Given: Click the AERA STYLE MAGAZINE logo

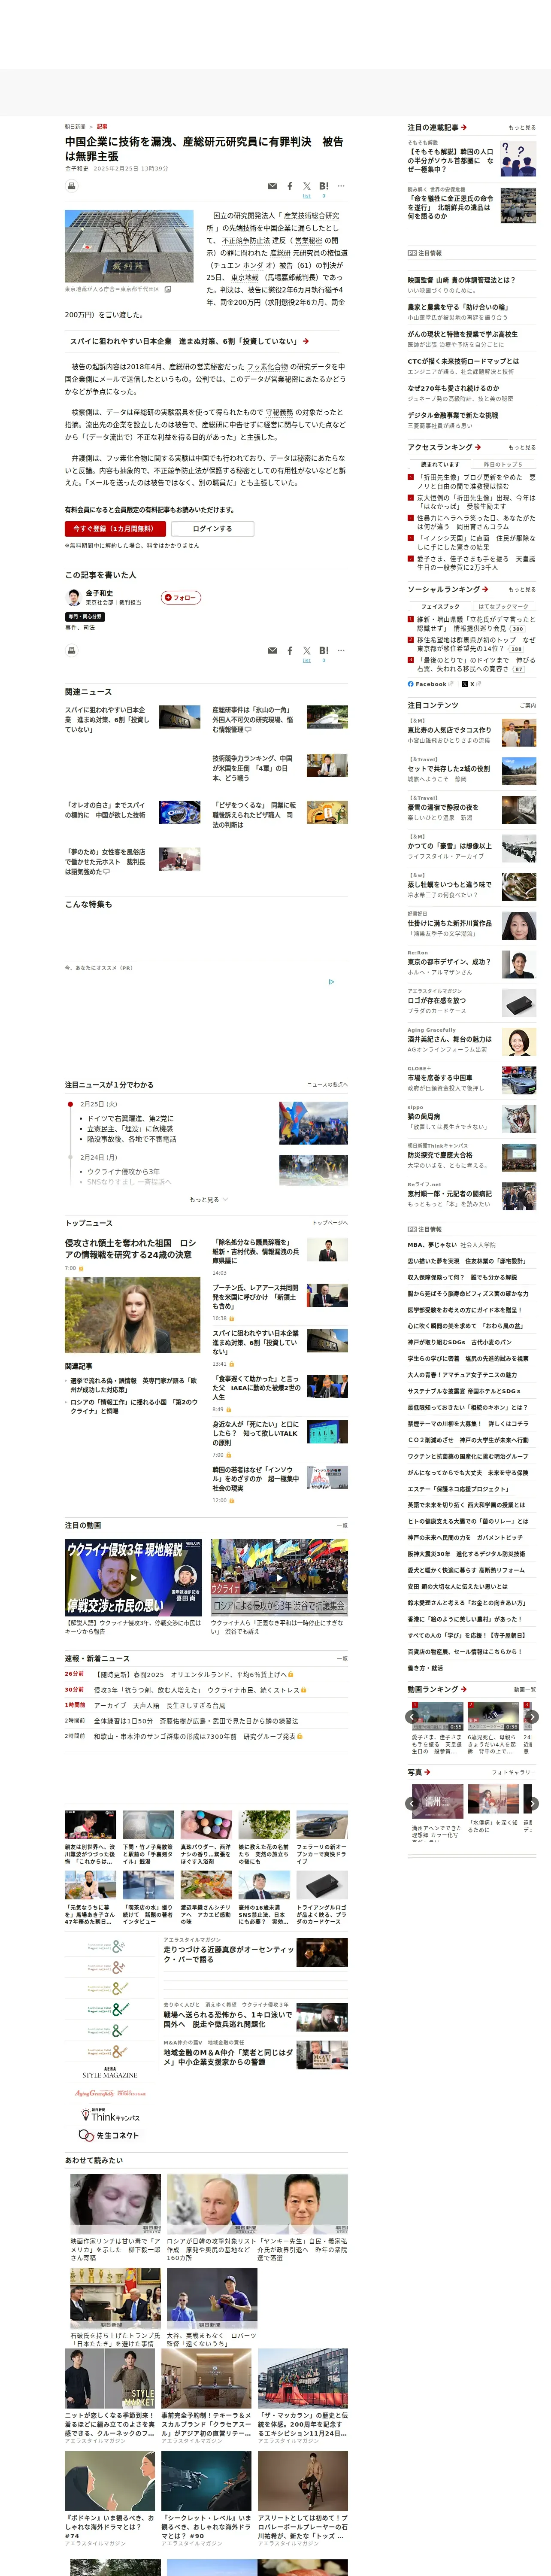Looking at the screenshot, I should click(x=109, y=2073).
